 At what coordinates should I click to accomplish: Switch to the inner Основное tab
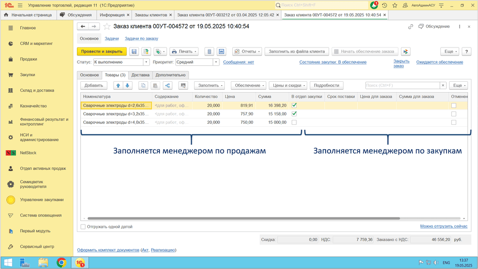tap(89, 75)
